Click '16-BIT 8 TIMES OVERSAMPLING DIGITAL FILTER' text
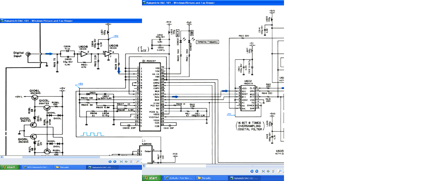The image size is (433, 181). click(250, 126)
